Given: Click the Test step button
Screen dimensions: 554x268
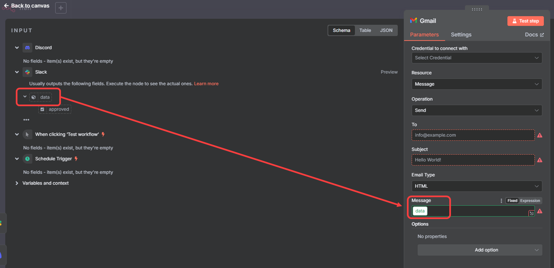Looking at the screenshot, I should tap(525, 21).
